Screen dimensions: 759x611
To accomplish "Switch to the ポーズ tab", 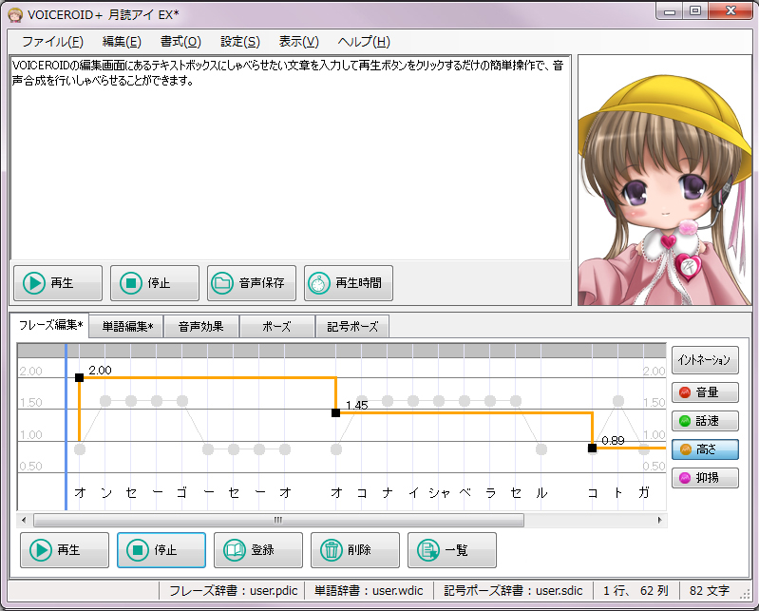I will (276, 327).
